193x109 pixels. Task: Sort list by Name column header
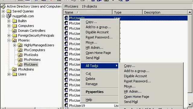click(x=88, y=12)
